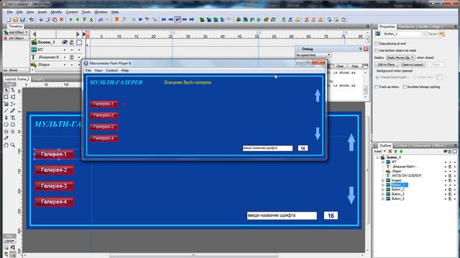The width and height of the screenshot is (460, 258).
Task: Click the Open file folder icon
Action: 16,19
